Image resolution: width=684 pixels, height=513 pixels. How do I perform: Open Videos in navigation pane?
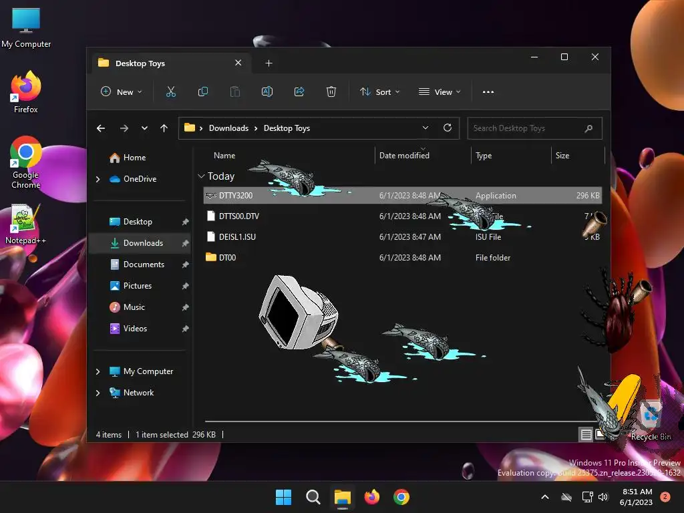(135, 329)
